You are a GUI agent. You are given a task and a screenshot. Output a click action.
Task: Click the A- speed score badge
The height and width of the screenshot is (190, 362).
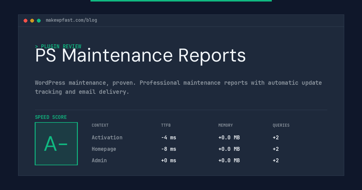pos(56,144)
